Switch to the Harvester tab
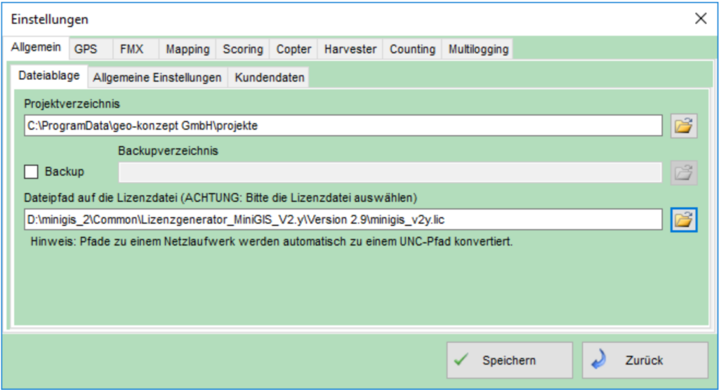This screenshot has height=390, width=719. pos(350,49)
